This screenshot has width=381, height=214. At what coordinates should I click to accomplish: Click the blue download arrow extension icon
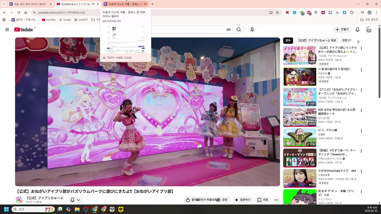[x=344, y=12]
